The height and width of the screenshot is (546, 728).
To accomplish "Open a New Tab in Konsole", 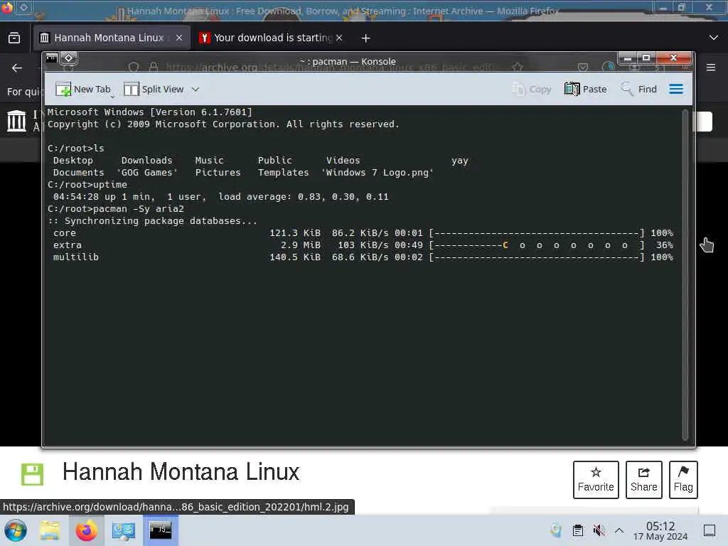I will pos(82,89).
